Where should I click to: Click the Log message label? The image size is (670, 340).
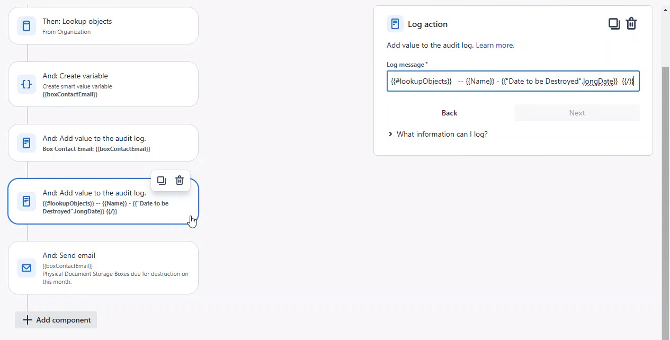(406, 65)
